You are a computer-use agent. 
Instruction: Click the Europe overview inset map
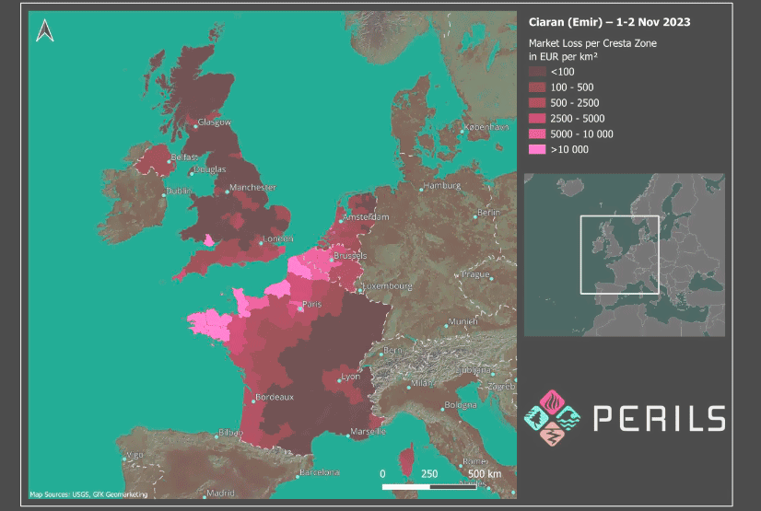624,255
